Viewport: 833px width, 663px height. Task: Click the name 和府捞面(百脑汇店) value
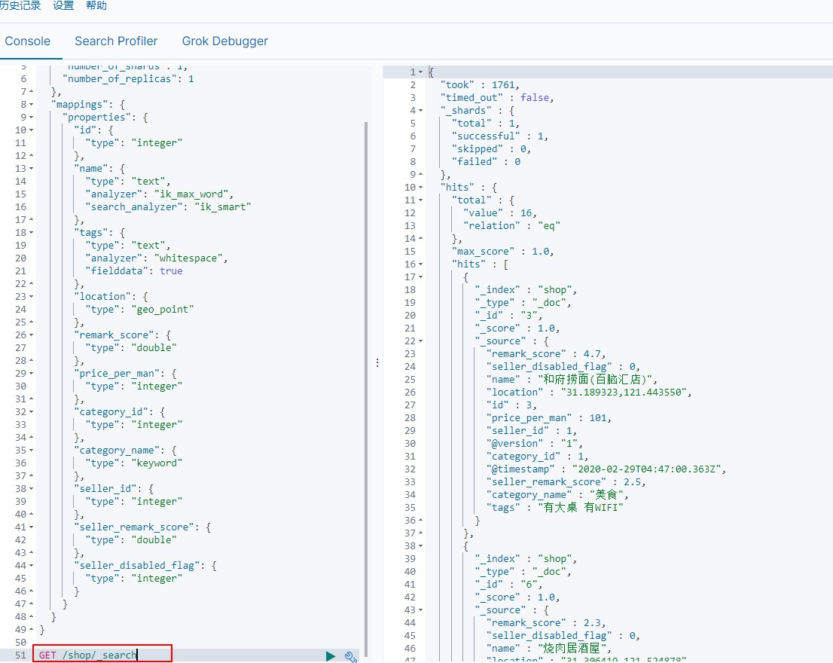595,379
